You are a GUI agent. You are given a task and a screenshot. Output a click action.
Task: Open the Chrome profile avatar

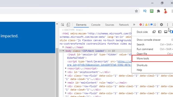coord(165,11)
